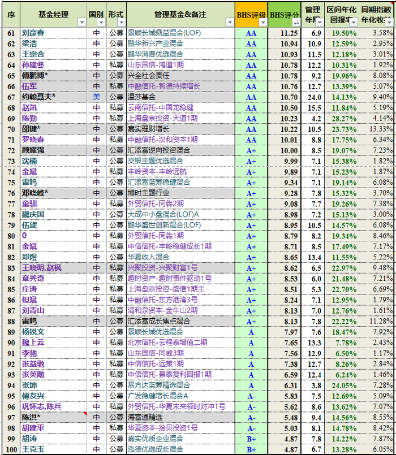The width and height of the screenshot is (396, 455).
Task: Click the score cell 5.03
Action: (285, 428)
